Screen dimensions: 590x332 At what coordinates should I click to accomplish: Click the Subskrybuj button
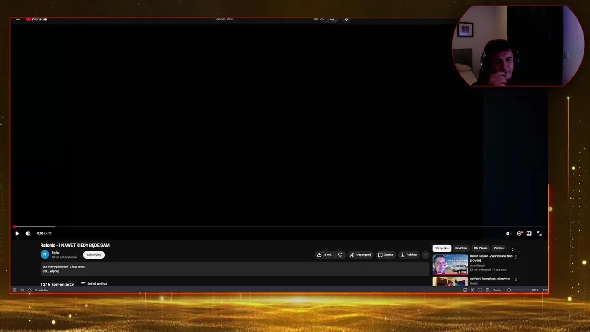tap(94, 255)
